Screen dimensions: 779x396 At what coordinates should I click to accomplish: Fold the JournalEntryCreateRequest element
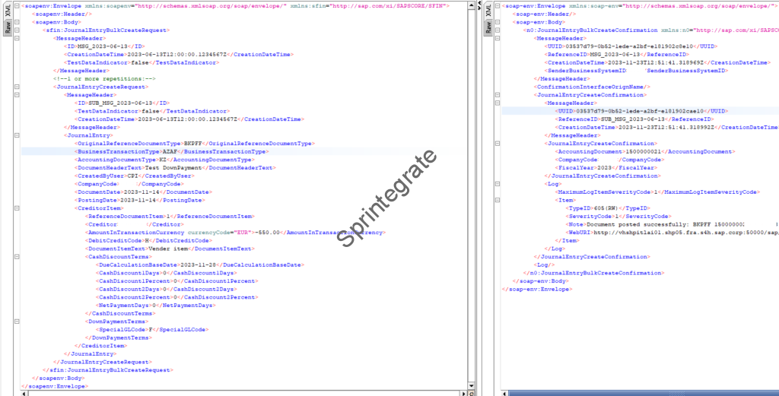[x=17, y=87]
